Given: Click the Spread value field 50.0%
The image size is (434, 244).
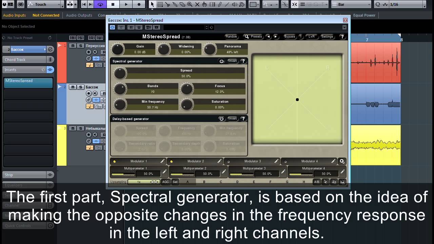Looking at the screenshot, I should tap(186, 76).
